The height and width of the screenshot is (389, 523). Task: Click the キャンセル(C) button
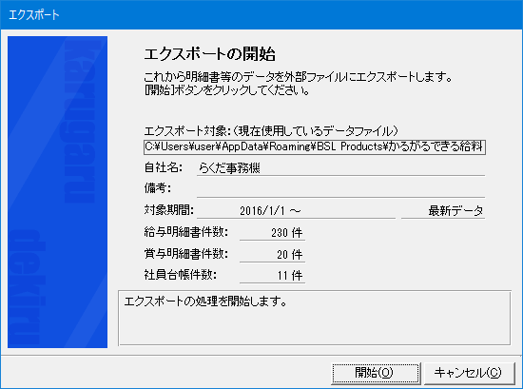pos(469,373)
